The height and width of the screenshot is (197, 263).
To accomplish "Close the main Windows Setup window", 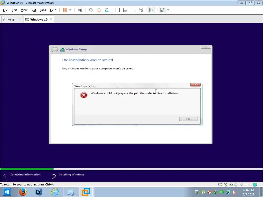I will [x=206, y=47].
